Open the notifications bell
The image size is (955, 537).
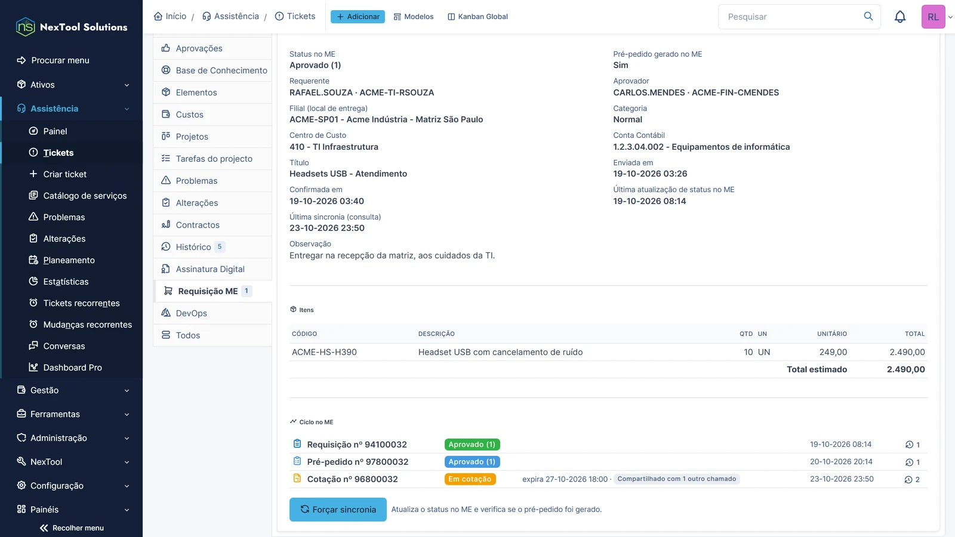[900, 17]
